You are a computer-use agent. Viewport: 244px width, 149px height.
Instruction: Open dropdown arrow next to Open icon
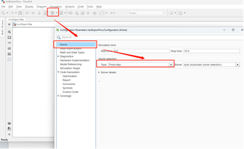pyautogui.click(x=16, y=13)
